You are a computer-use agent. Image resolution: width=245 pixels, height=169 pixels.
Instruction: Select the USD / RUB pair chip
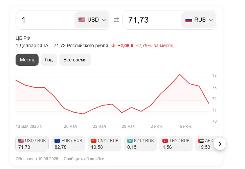[x=32, y=144]
